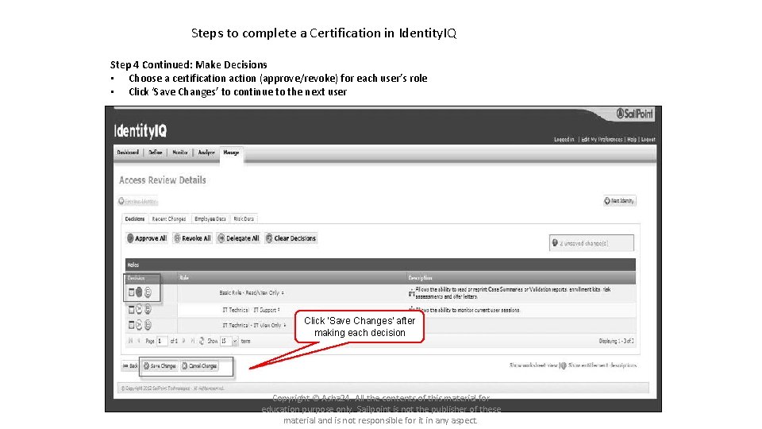
Task: Click the Approve All button
Action: pos(147,238)
